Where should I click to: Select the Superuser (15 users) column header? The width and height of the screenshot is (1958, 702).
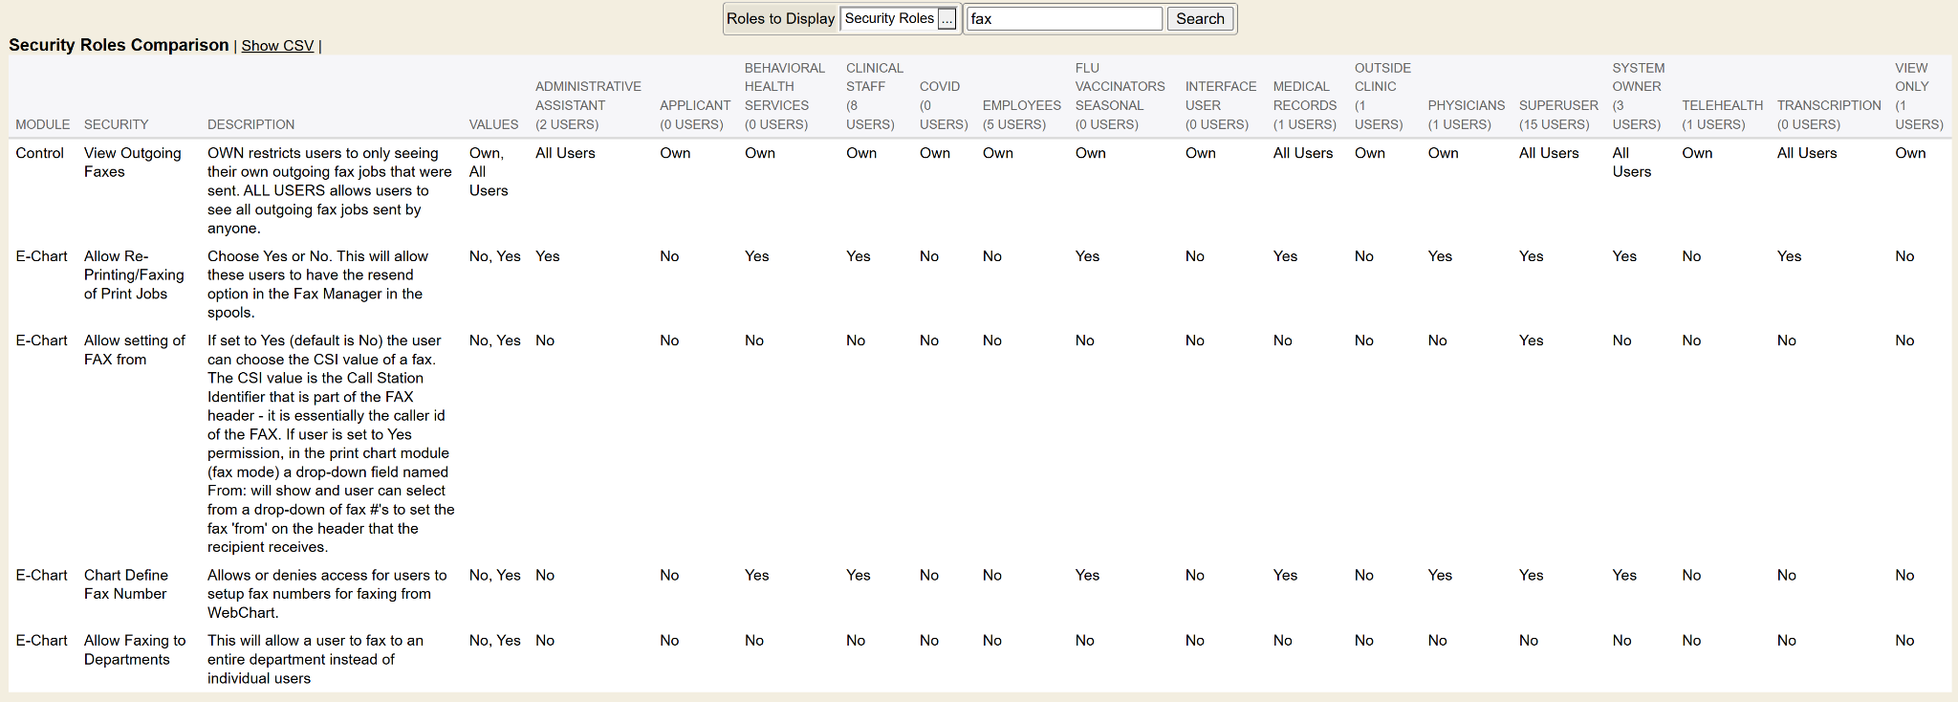pos(1557,115)
